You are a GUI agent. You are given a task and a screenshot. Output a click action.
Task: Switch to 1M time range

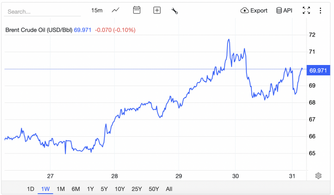click(60, 189)
